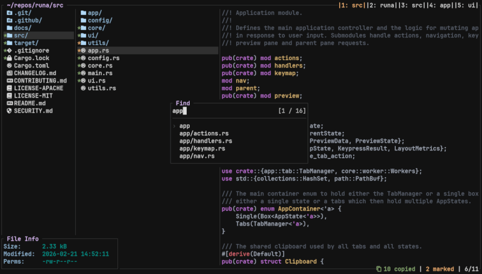Choose app/keymap.rs from the Find results

click(x=202, y=148)
